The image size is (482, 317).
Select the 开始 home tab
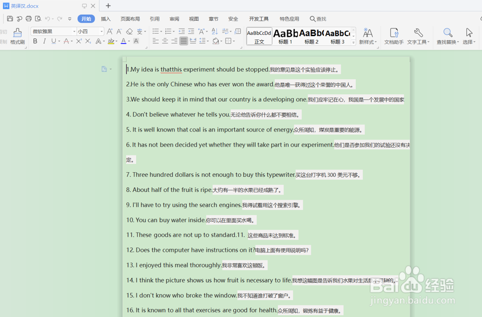[86, 19]
